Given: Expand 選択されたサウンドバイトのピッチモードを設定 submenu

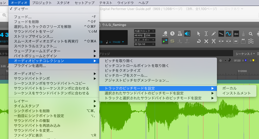Looking at the screenshot, I should [158, 93].
